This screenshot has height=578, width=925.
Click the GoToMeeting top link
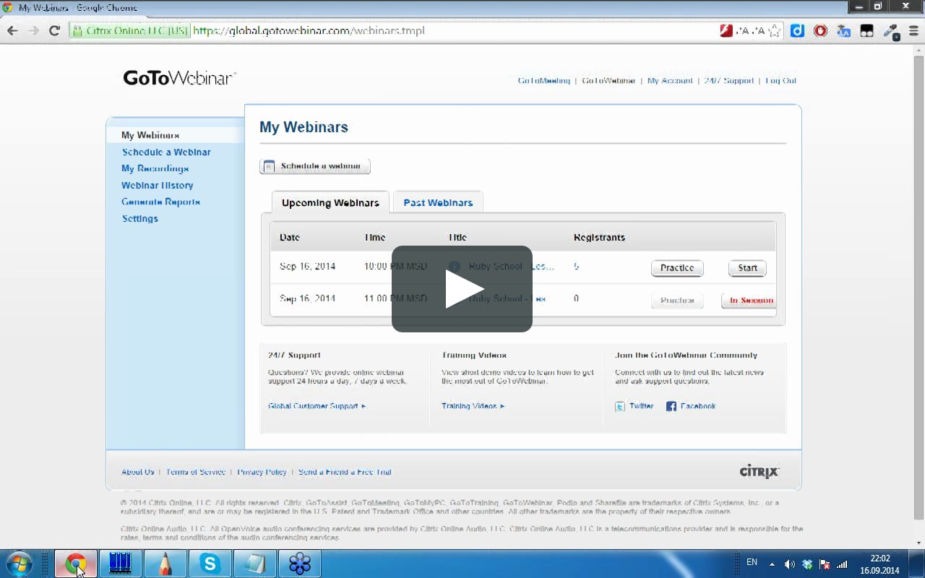coord(543,81)
